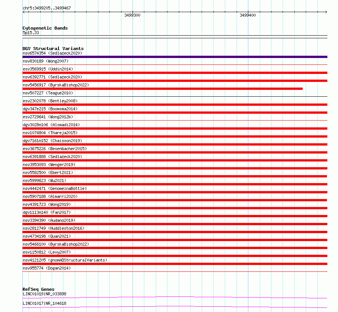Open variant nsv4442471 (GenomeinaBottle)
The image size is (338, 312).
(x=55, y=188)
